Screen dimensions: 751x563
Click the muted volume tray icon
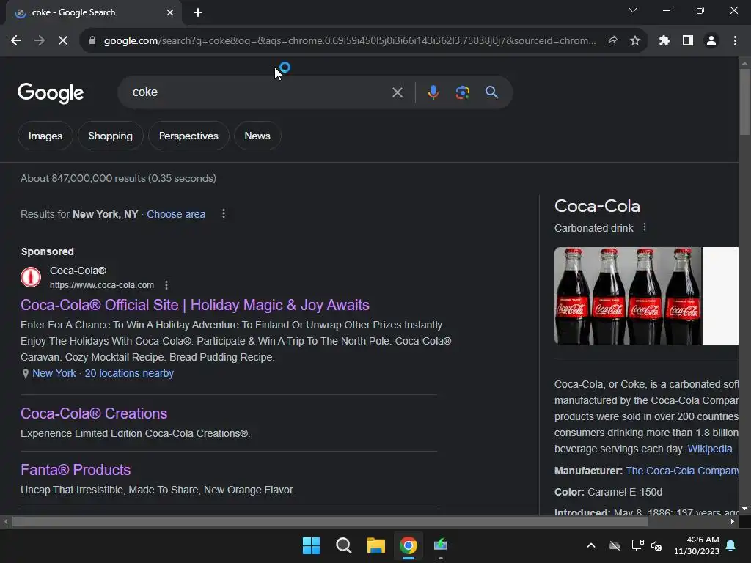point(656,545)
